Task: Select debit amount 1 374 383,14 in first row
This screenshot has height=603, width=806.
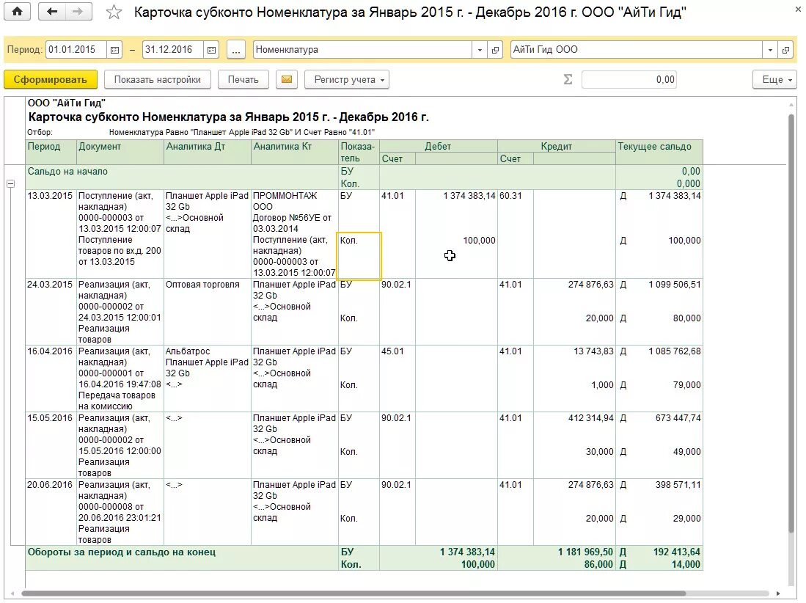Action: tap(469, 196)
